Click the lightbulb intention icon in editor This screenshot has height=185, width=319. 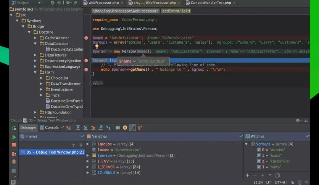coord(97,47)
